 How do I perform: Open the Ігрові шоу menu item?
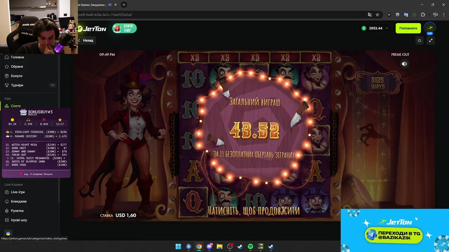point(19,220)
